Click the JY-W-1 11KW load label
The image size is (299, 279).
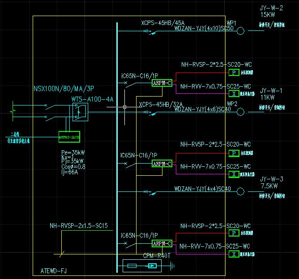pos(271,93)
